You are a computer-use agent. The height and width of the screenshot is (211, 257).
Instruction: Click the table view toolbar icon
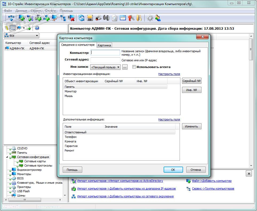click(x=123, y=18)
